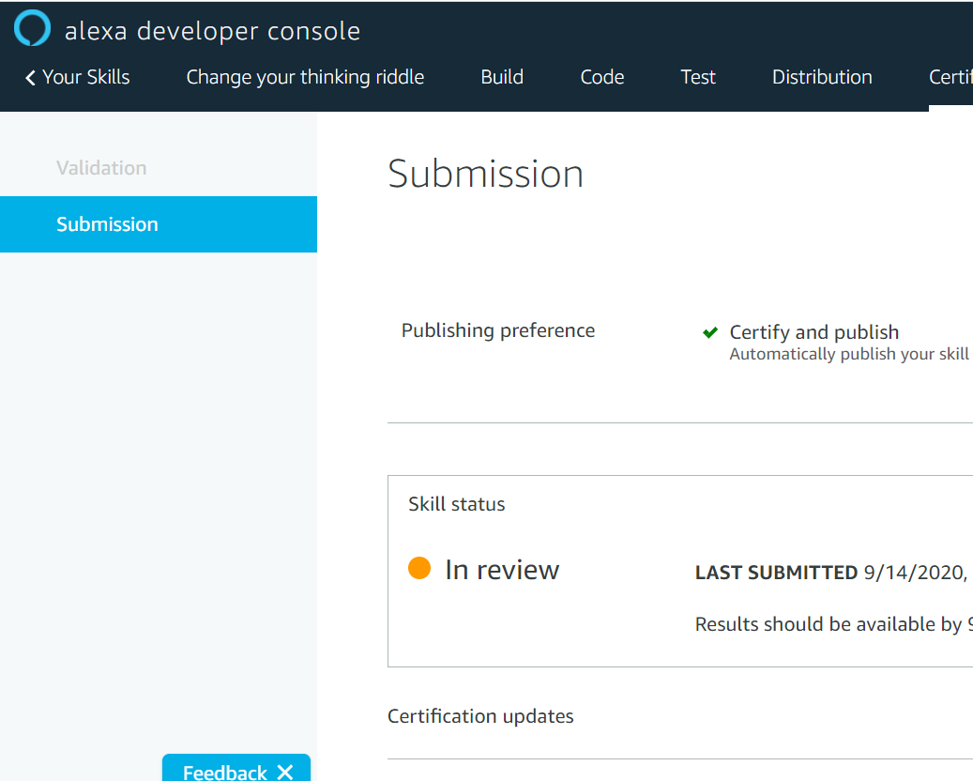This screenshot has width=973, height=781.
Task: Open the Build tab
Action: coord(502,77)
